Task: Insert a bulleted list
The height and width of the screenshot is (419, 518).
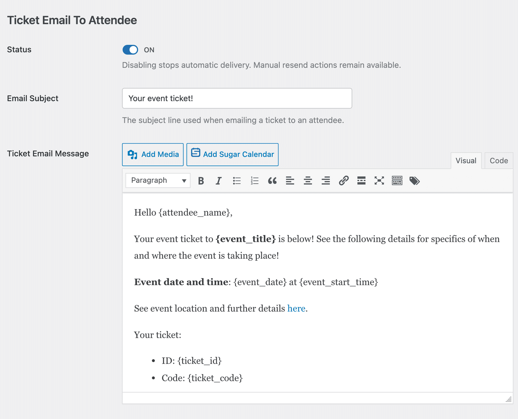Action: (x=237, y=181)
